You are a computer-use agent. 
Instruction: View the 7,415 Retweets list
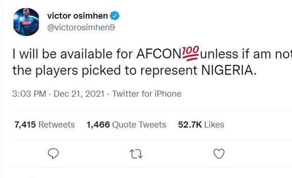click(44, 124)
